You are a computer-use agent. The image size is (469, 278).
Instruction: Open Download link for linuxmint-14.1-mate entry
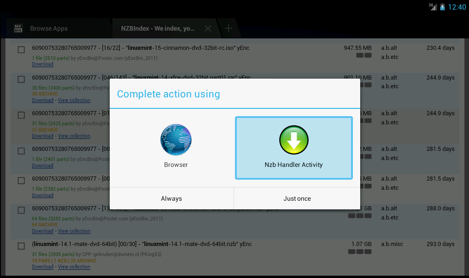tap(43, 267)
